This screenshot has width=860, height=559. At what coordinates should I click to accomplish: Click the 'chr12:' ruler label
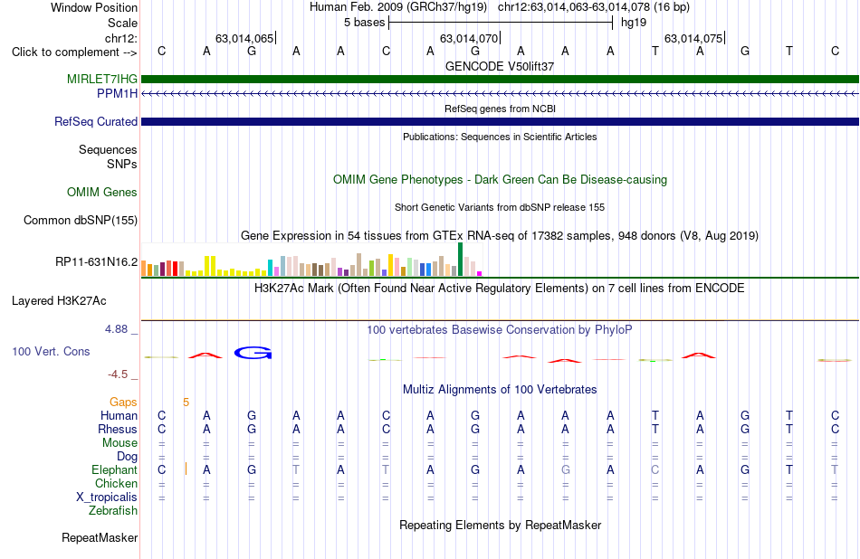coord(120,38)
